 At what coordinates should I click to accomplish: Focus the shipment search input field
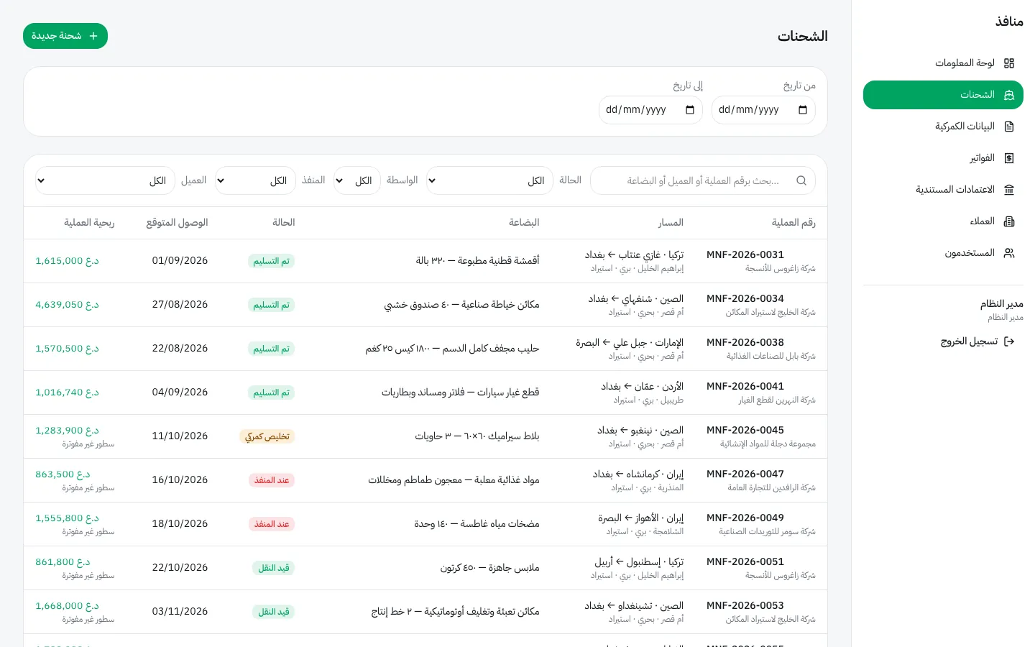click(x=703, y=180)
